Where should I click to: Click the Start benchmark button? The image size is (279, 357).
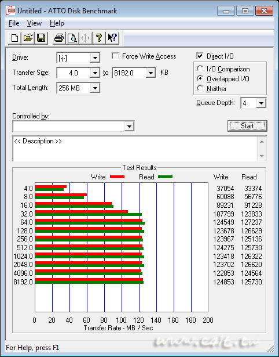(247, 126)
